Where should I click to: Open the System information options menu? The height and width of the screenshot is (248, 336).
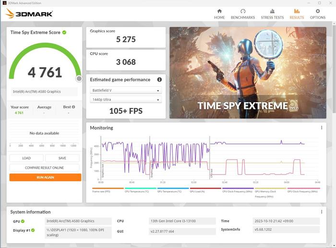[x=322, y=212]
